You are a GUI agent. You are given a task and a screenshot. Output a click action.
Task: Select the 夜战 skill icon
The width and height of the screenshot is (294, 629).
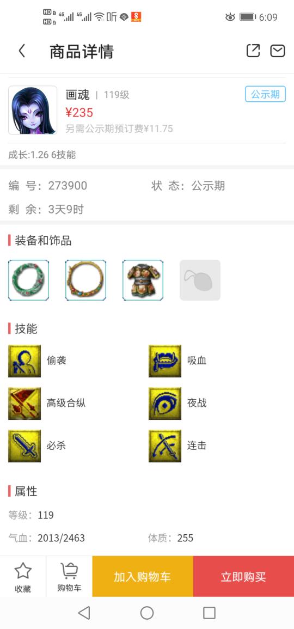point(165,404)
